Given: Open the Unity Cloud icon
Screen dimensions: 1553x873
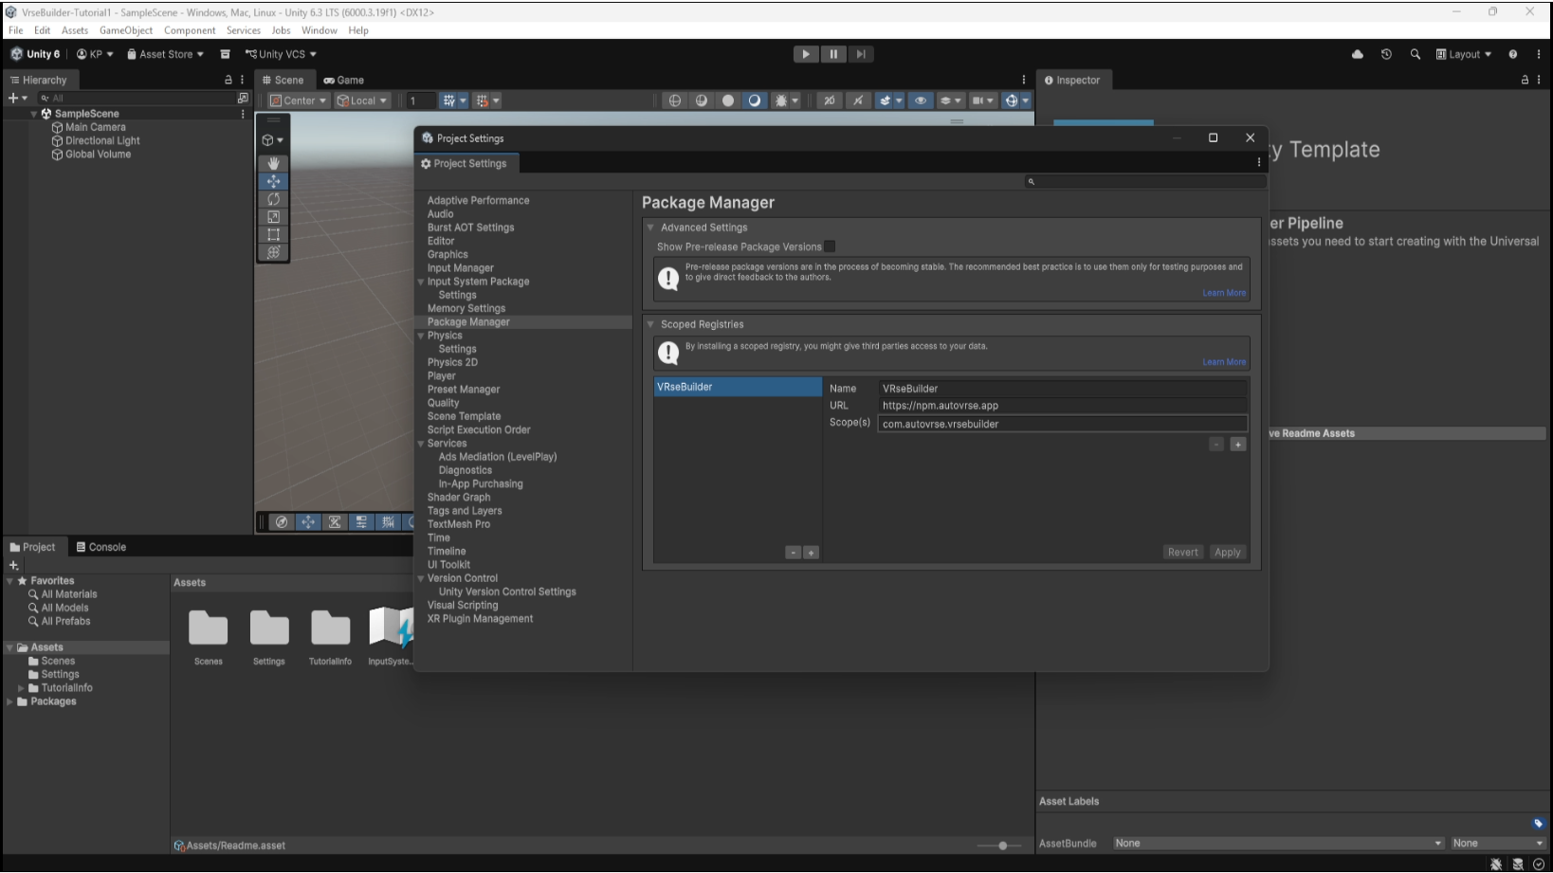Looking at the screenshot, I should [1358, 54].
